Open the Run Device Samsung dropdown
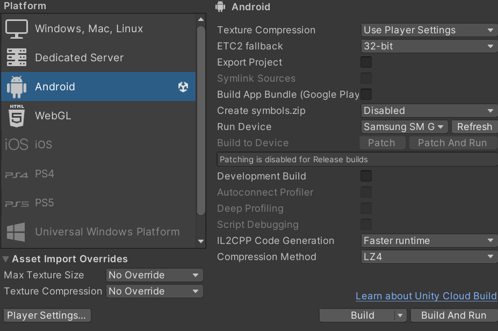Image resolution: width=498 pixels, height=331 pixels. pyautogui.click(x=405, y=127)
